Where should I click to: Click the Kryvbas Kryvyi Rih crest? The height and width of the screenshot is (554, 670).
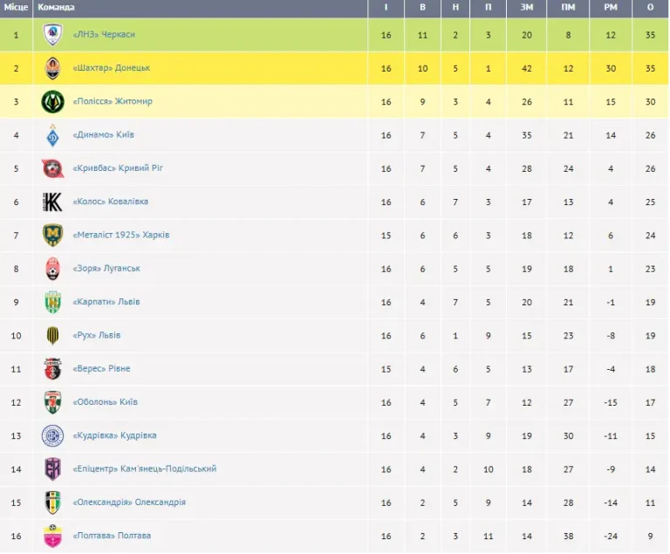coord(53,168)
